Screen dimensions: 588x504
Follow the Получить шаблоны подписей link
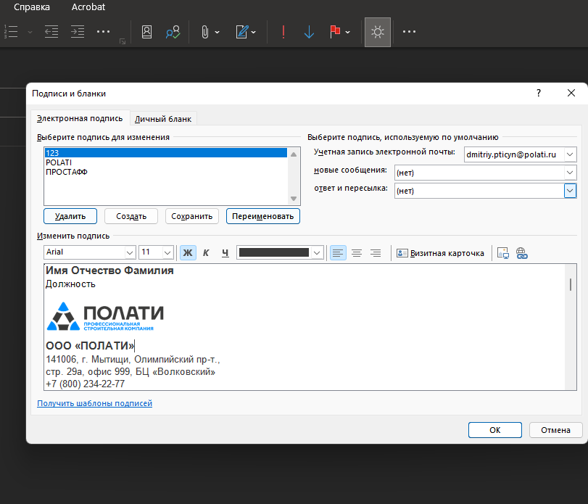94,404
